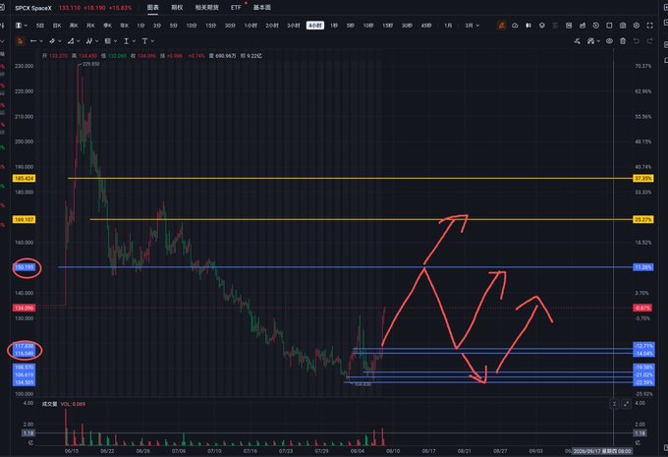
Task: Select the Fibonacci grid drawing tool
Action: (108, 41)
